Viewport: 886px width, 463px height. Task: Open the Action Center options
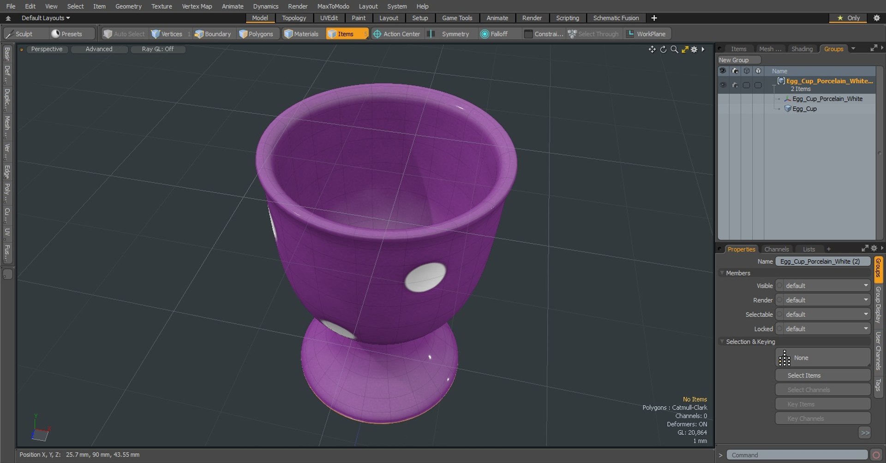(x=397, y=34)
